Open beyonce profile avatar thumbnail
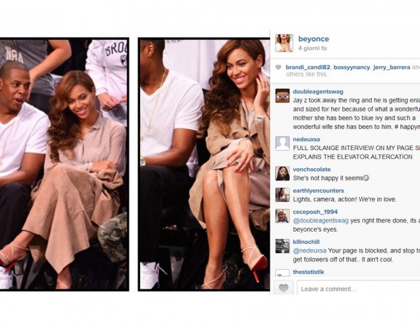 tap(285, 43)
